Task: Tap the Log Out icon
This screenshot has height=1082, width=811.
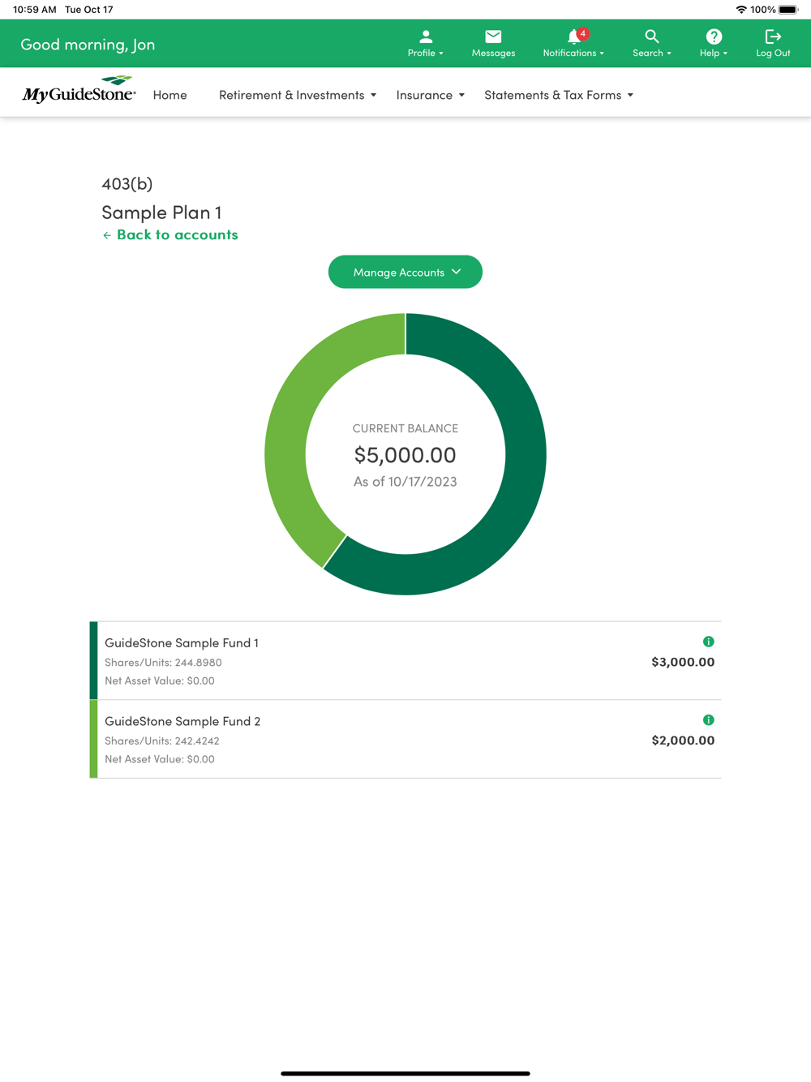Action: pyautogui.click(x=773, y=36)
